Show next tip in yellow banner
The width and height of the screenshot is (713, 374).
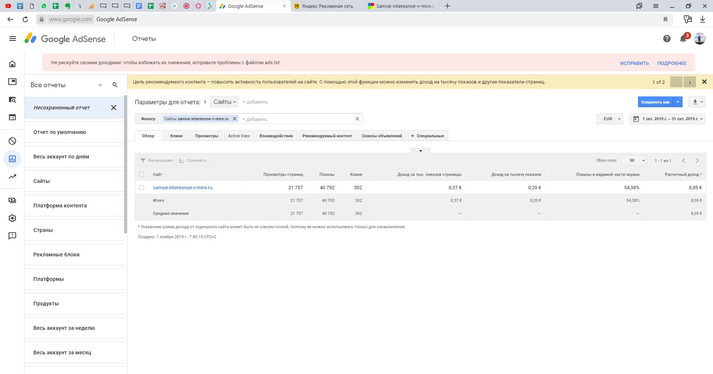[x=690, y=82]
